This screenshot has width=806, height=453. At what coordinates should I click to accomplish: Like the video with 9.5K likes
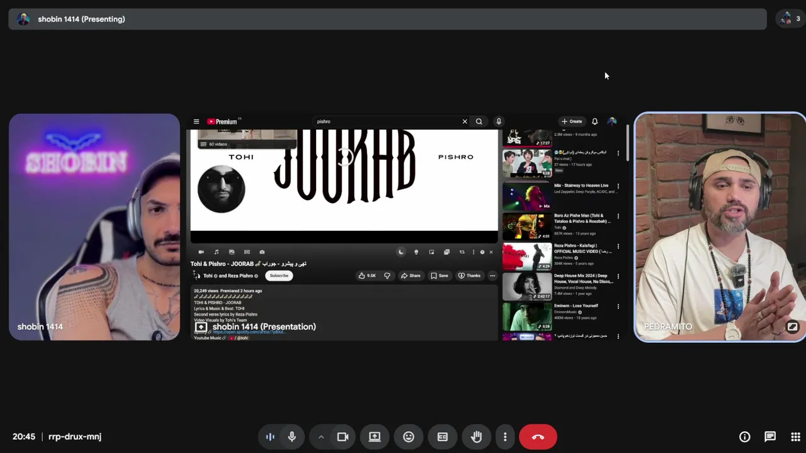click(x=367, y=276)
